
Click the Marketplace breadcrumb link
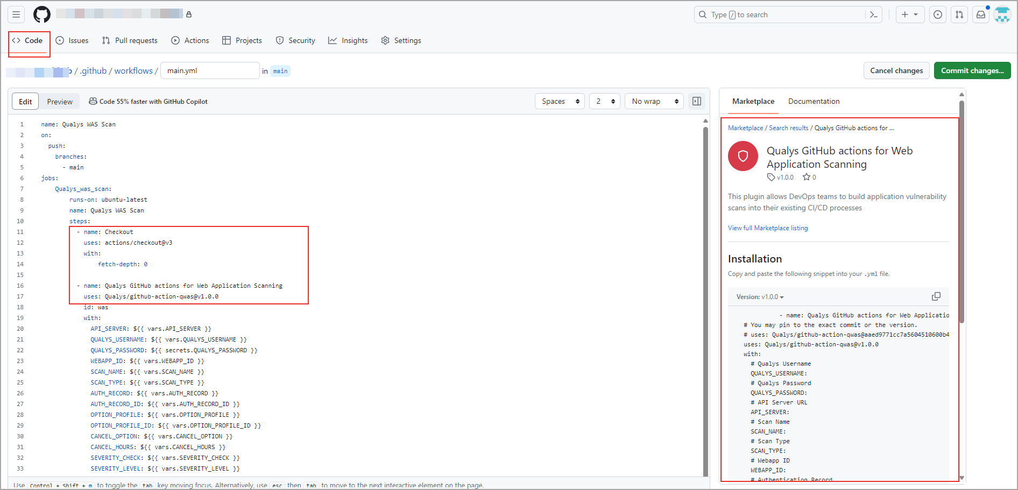coord(745,128)
